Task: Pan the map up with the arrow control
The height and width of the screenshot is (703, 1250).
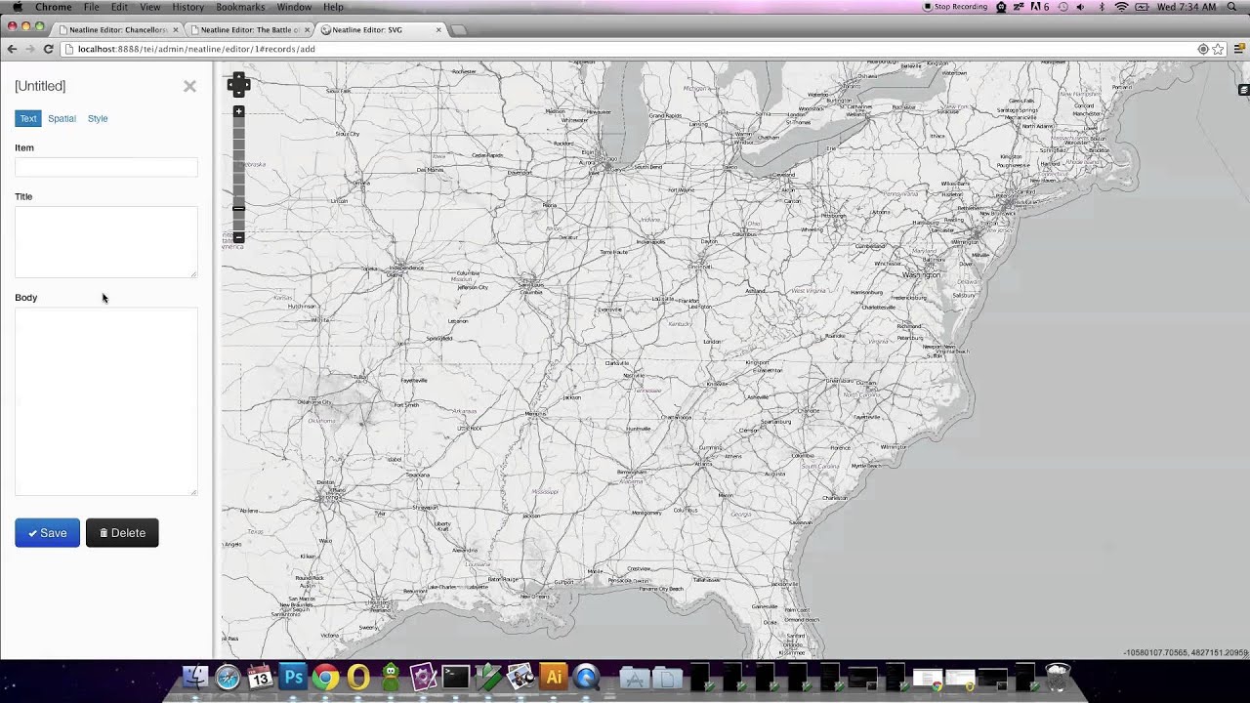Action: [239, 77]
